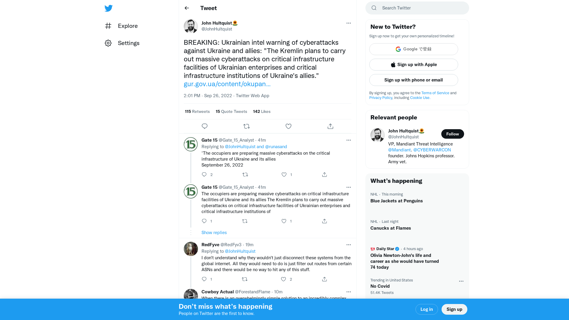Like John Hultquist's main tweet
Viewport: 569px width, 320px height.
point(288,126)
